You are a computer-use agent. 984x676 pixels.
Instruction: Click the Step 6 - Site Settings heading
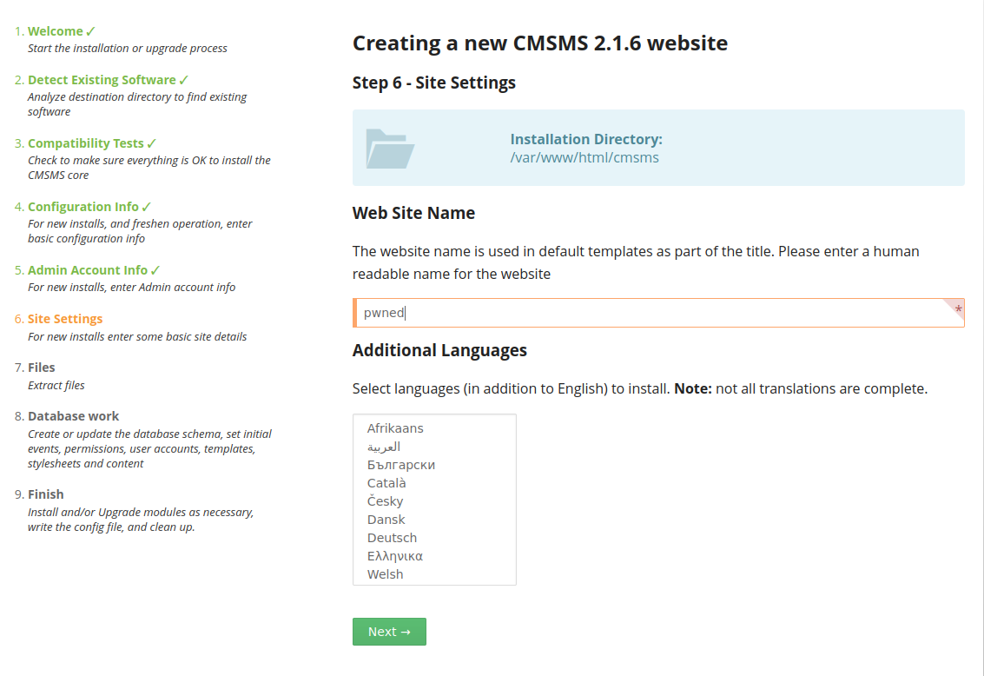tap(433, 83)
